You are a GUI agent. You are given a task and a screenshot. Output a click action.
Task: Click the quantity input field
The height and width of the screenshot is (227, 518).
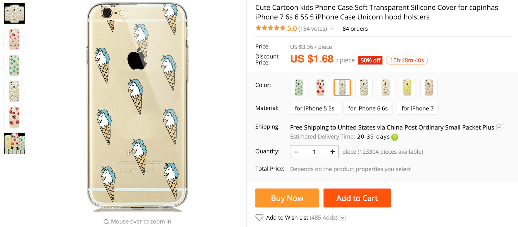coord(314,152)
